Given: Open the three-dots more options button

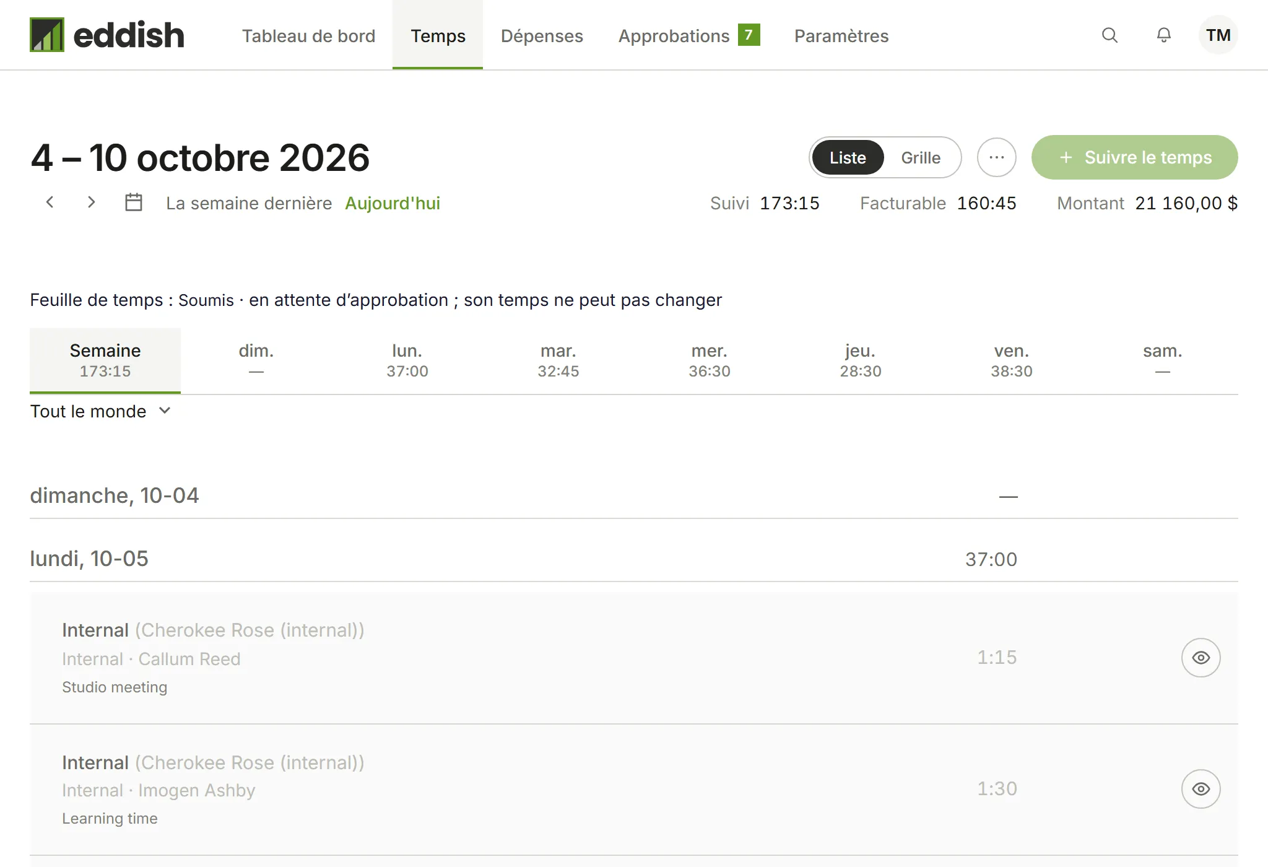Looking at the screenshot, I should [x=996, y=157].
